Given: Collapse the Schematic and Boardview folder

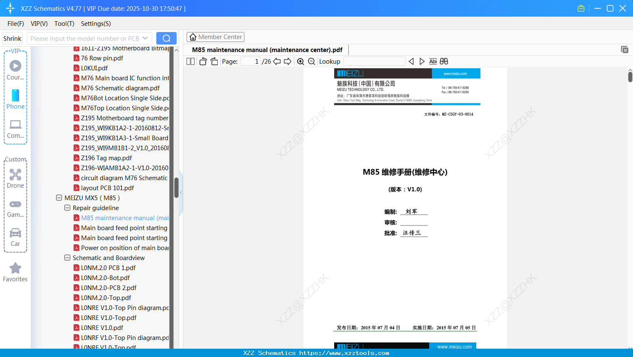Looking at the screenshot, I should click(x=67, y=258).
